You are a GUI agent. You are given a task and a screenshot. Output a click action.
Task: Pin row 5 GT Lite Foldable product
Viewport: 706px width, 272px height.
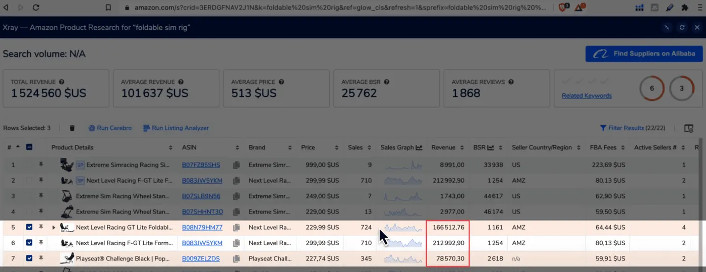[41, 227]
